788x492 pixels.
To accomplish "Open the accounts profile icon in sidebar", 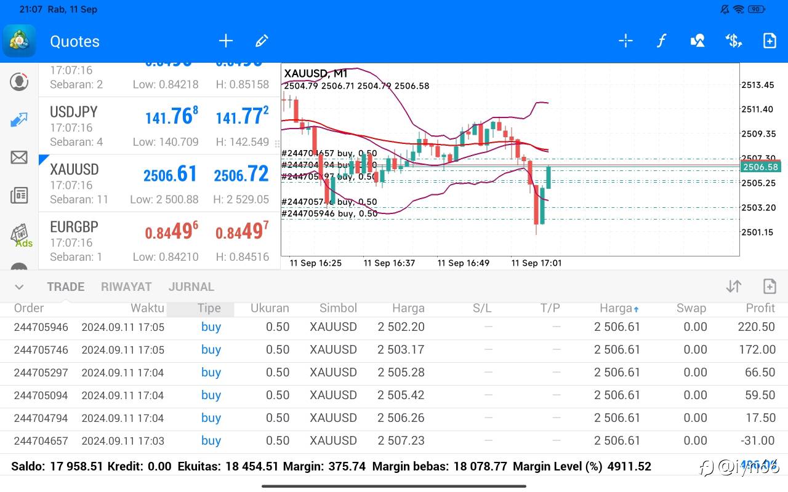I will point(19,81).
